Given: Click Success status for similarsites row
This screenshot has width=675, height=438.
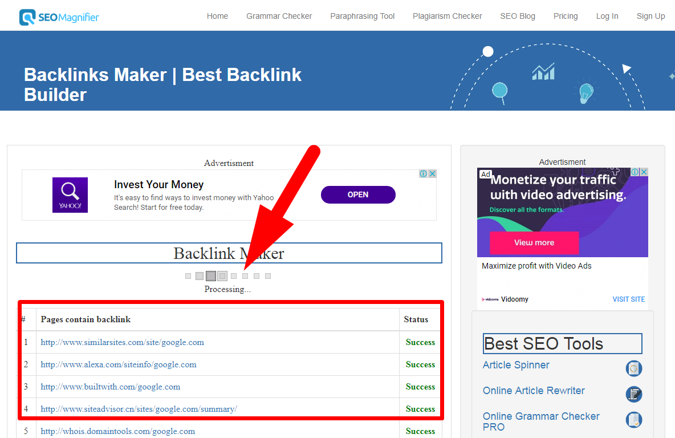Looking at the screenshot, I should pyautogui.click(x=420, y=342).
